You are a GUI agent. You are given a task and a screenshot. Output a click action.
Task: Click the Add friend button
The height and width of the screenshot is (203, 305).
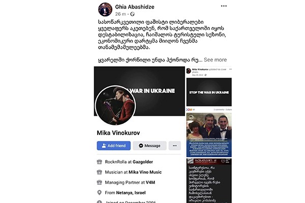pos(113,146)
